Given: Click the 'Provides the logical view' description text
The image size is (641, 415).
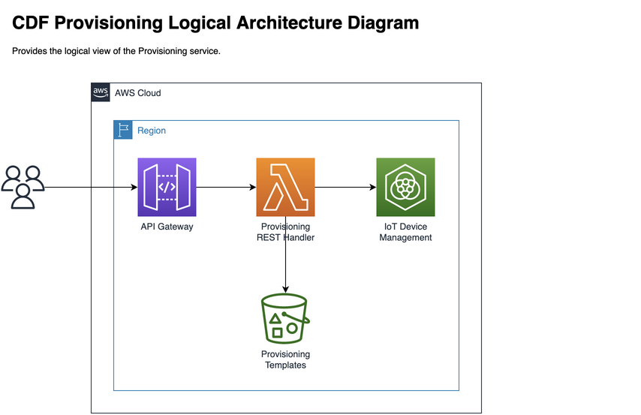Looking at the screenshot, I should point(116,51).
